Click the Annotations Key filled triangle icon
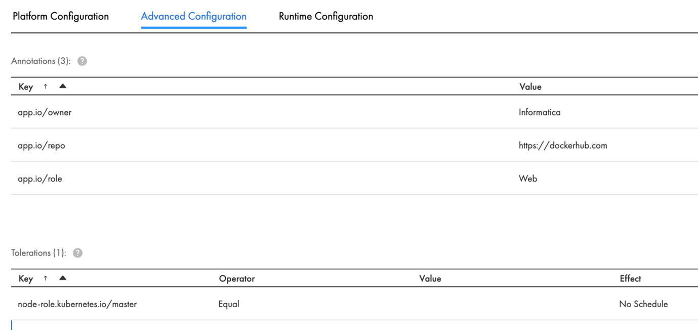The image size is (698, 330). pos(63,86)
